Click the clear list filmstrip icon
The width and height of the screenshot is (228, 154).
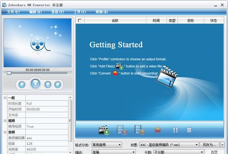point(139,130)
